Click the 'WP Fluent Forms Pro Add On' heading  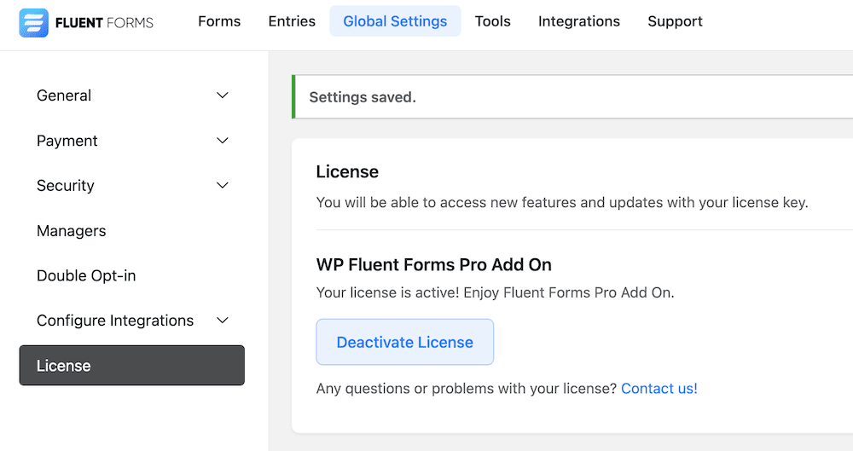tap(433, 265)
